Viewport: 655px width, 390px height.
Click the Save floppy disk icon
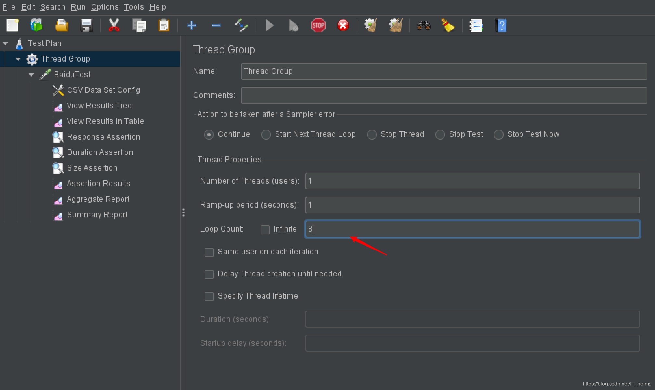[86, 26]
